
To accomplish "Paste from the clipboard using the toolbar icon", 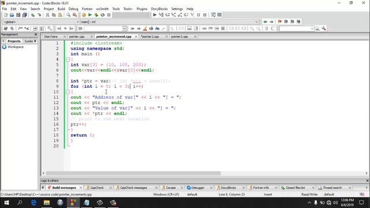I will tap(60, 15).
